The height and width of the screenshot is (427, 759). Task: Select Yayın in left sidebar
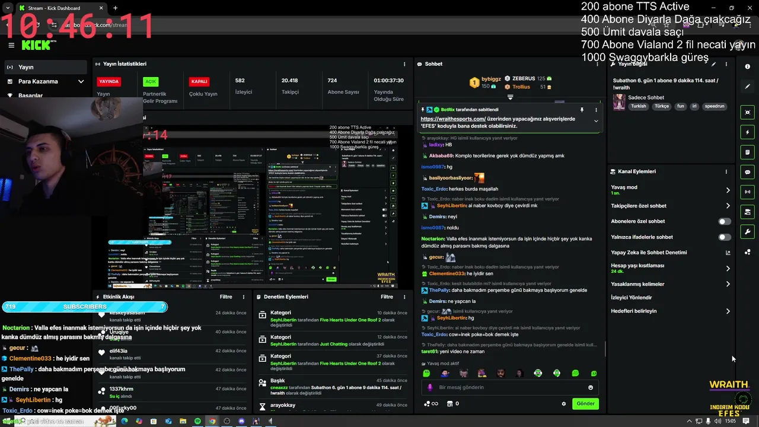[x=46, y=67]
